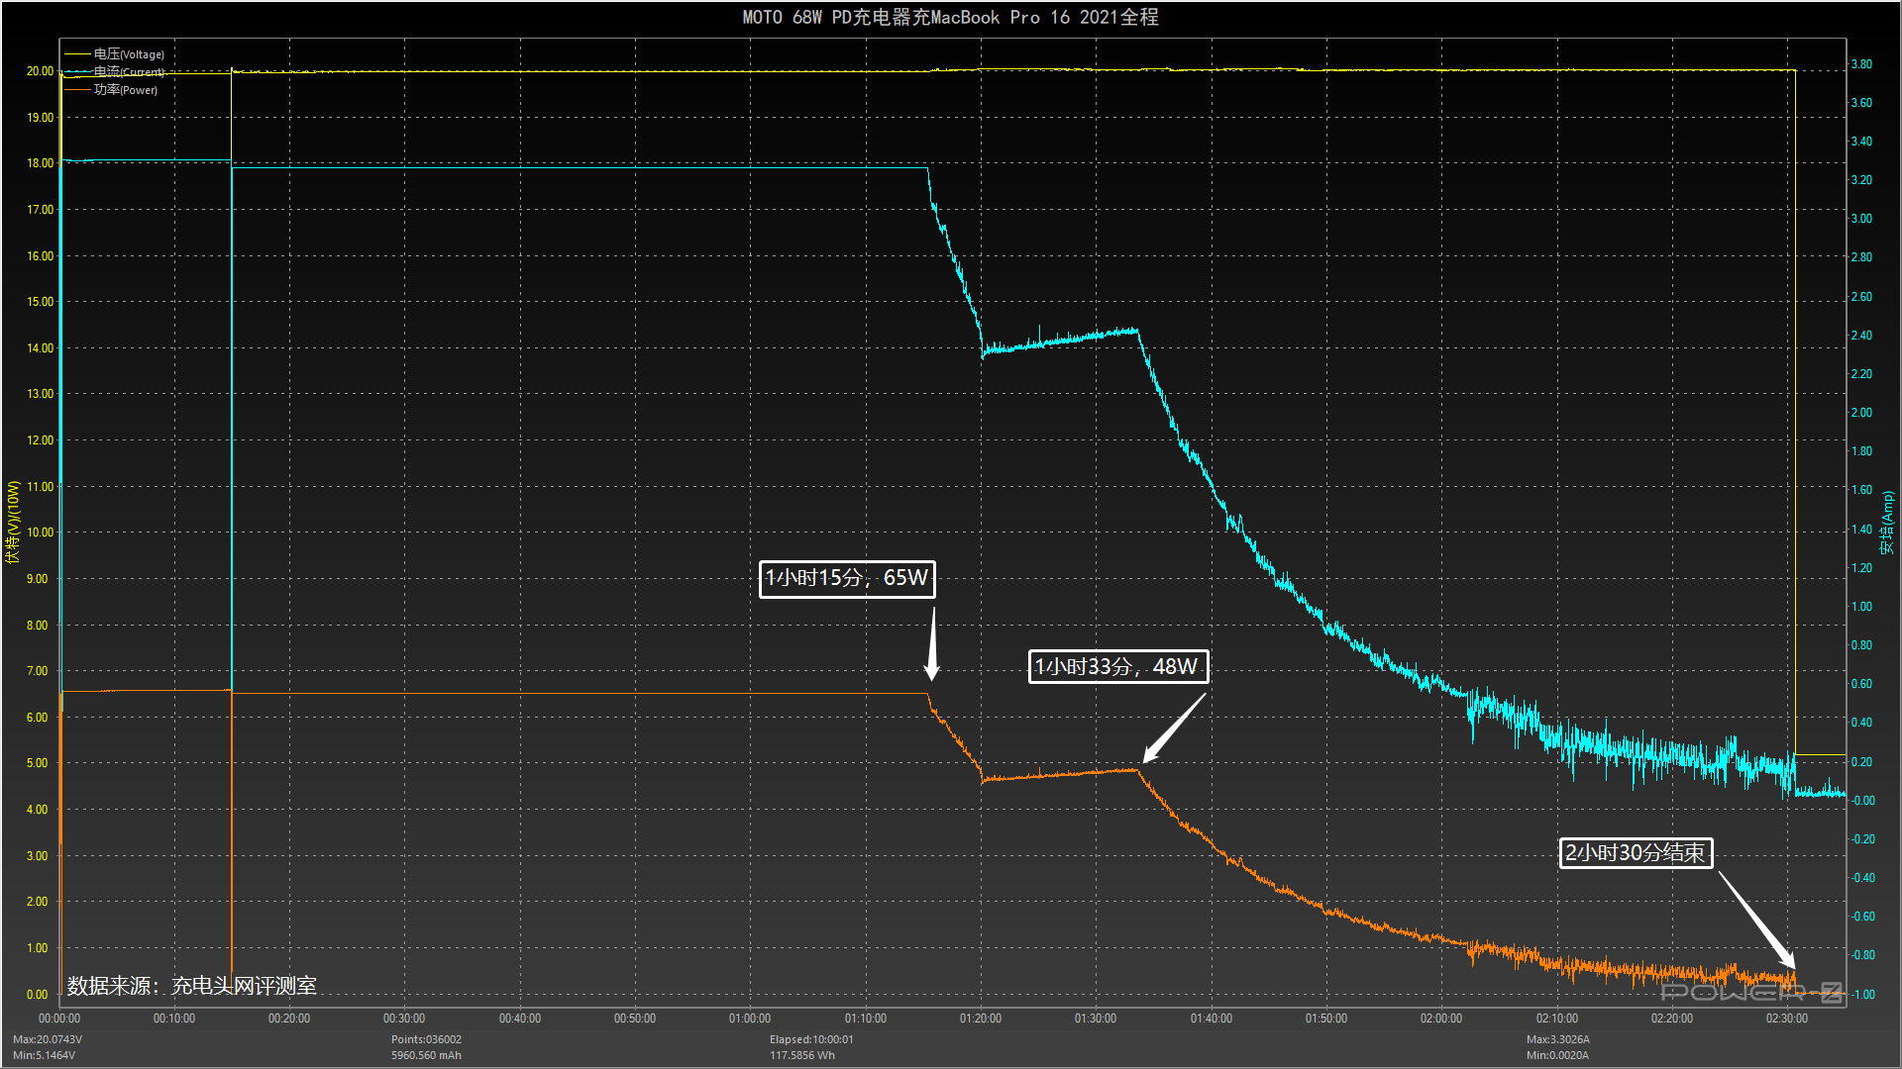Click the 12.00 tick on the left axis
The height and width of the screenshot is (1069, 1902).
(40, 440)
